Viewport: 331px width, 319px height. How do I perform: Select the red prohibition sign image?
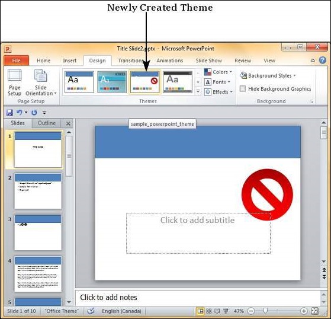point(267,194)
